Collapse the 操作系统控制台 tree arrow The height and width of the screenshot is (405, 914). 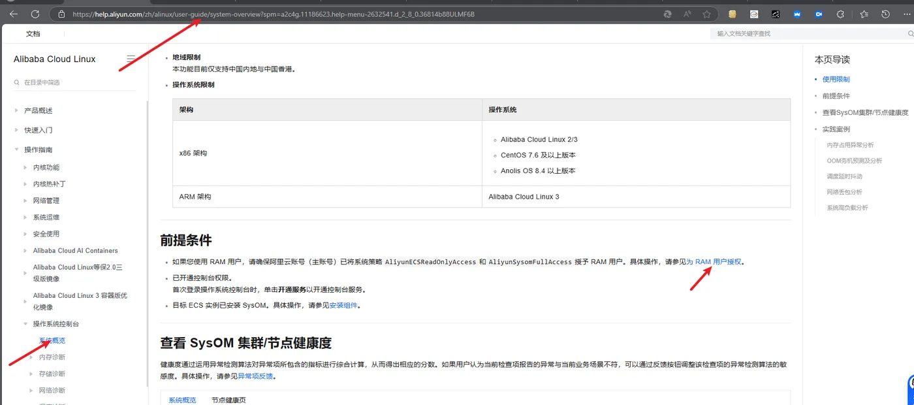(x=26, y=324)
